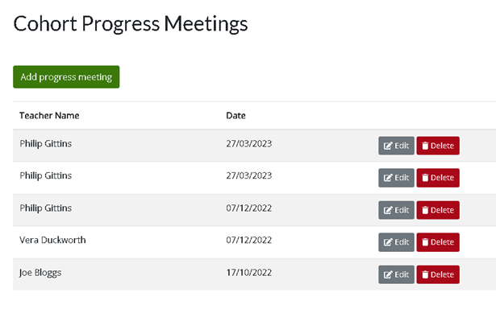Edit second Philip Gittins 27/03/2023 row
Screen dimensions: 496x313
click(x=396, y=178)
